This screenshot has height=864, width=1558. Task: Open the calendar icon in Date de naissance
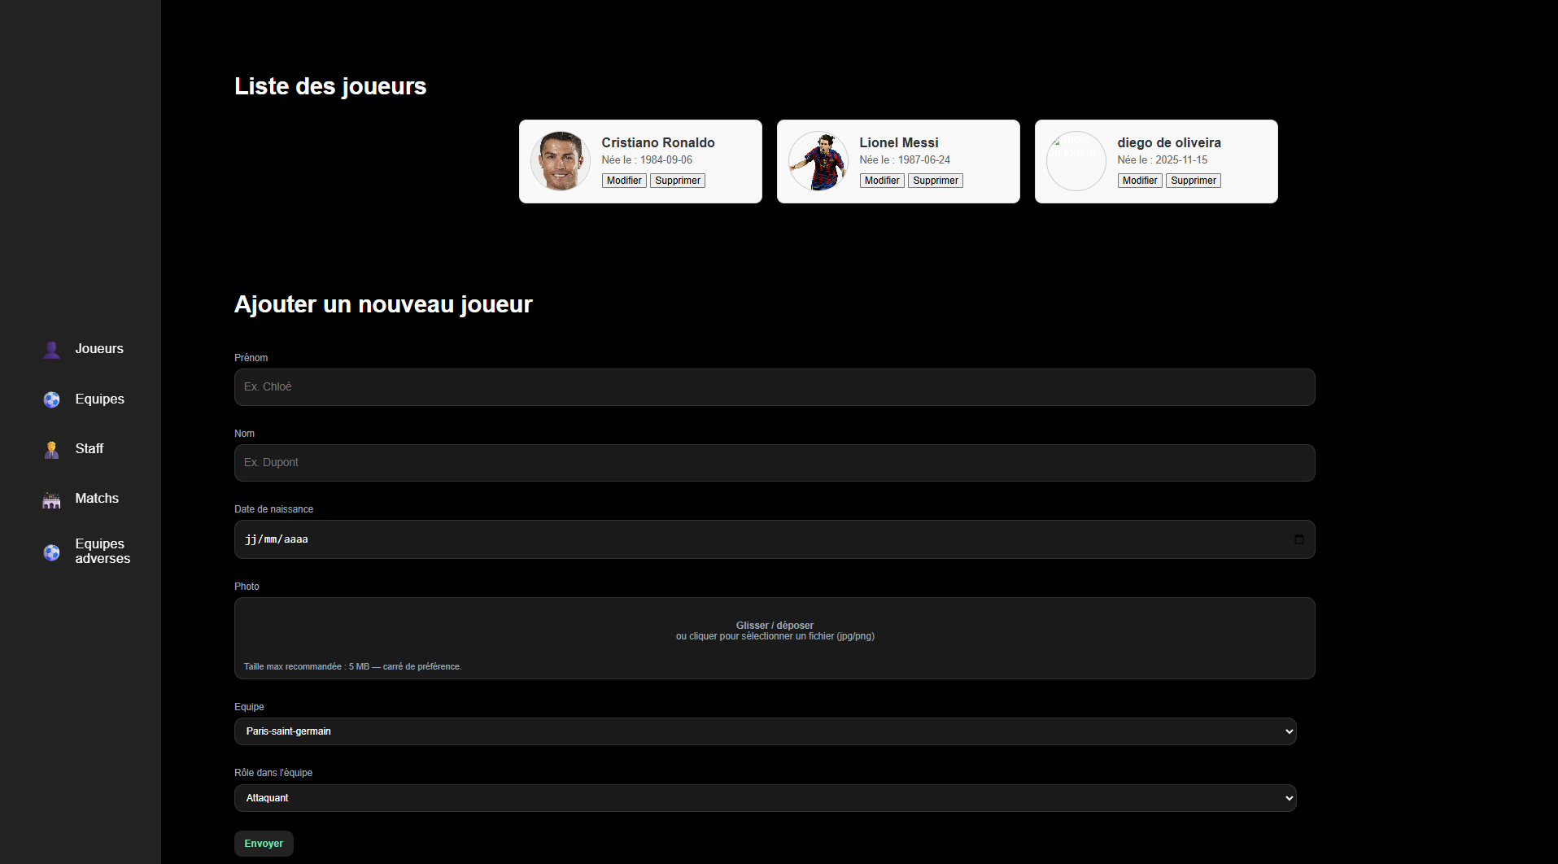(1298, 539)
